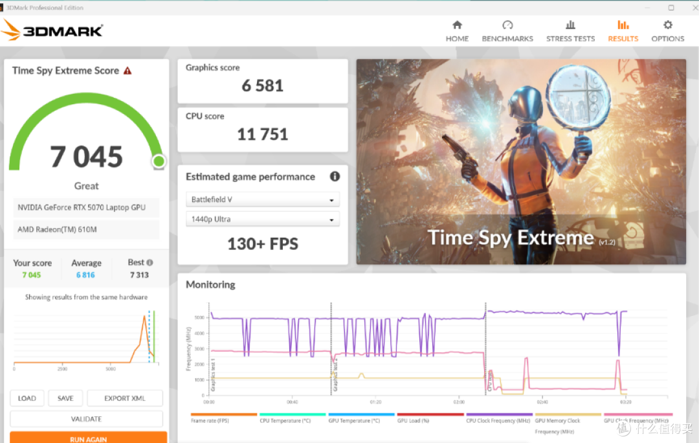This screenshot has height=443, width=699.
Task: Toggle GPU Memory Clock Frequency legend entry
Action: pyautogui.click(x=568, y=424)
